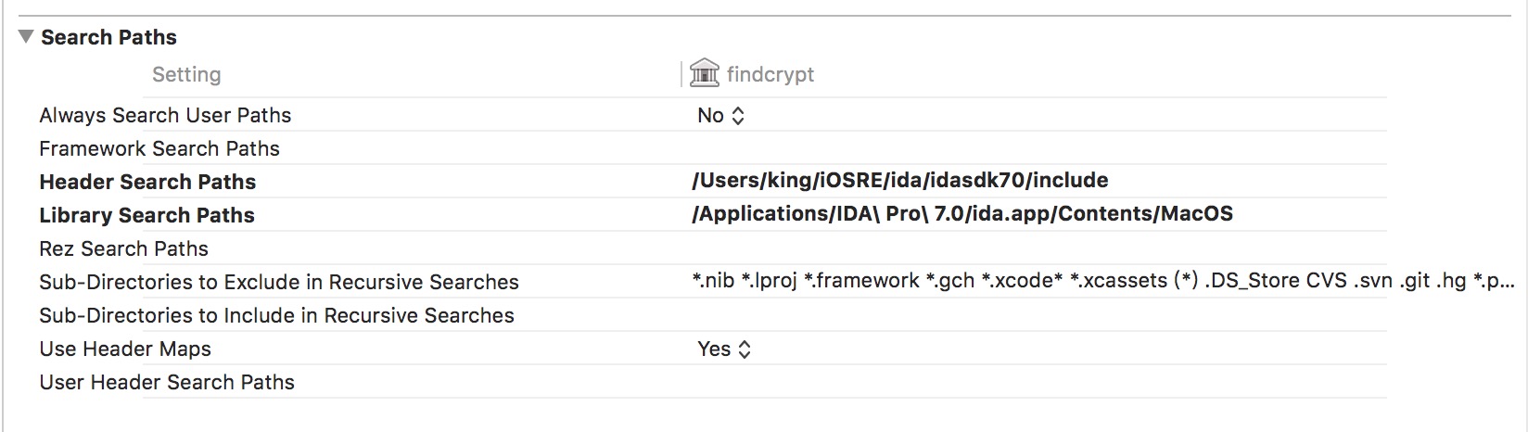Image resolution: width=1528 pixels, height=432 pixels.
Task: Select the Library Search Paths setting row
Action: (146, 215)
